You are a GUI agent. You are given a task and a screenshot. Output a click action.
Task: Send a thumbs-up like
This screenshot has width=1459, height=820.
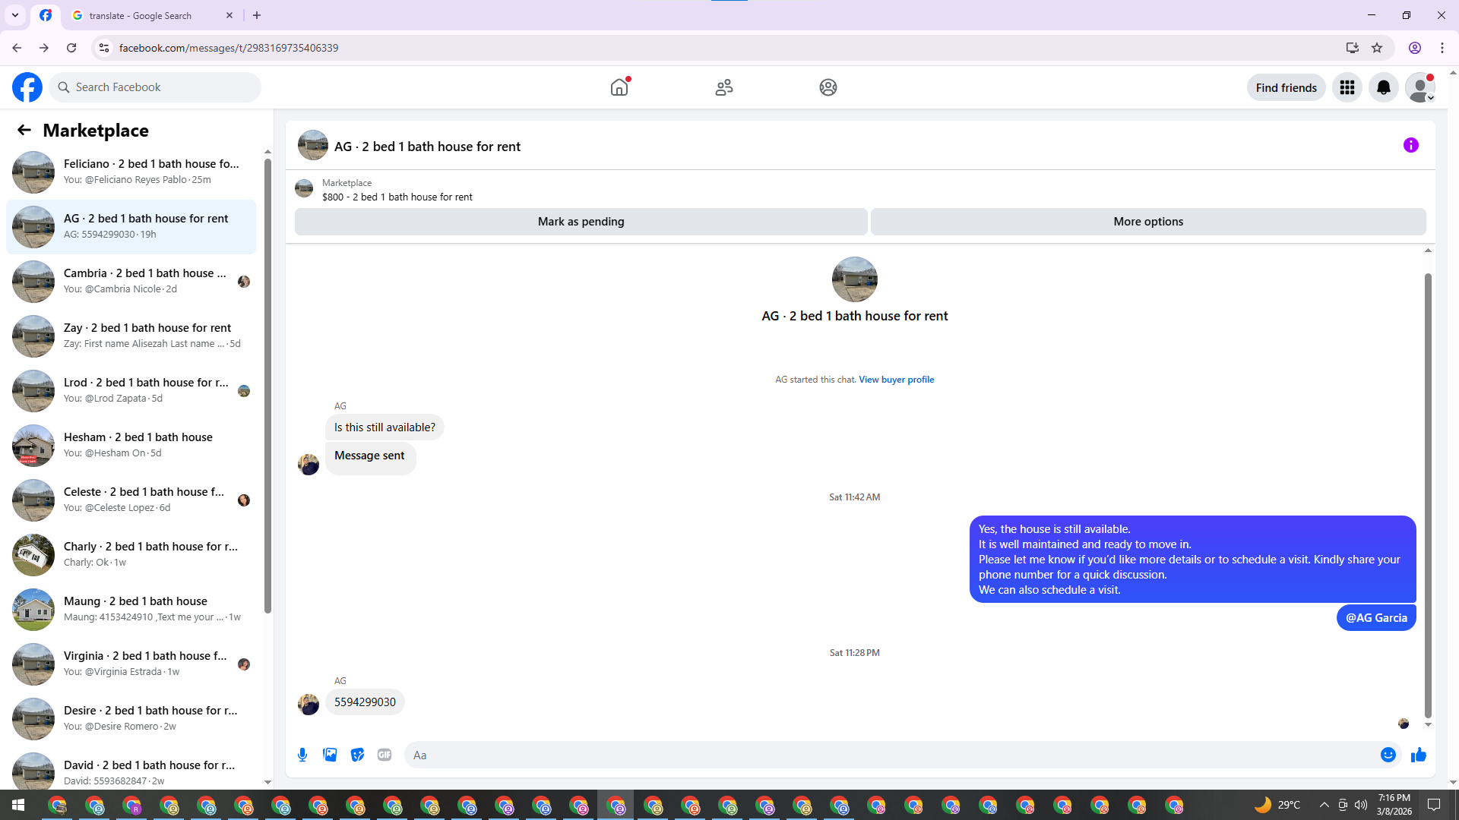pos(1418,755)
